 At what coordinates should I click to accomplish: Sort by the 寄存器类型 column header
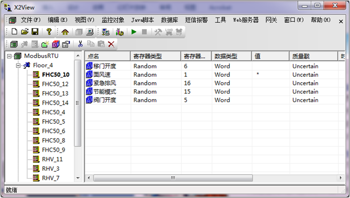click(x=155, y=56)
